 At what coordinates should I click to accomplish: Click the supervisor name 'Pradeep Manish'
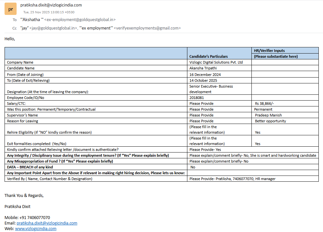(268, 115)
